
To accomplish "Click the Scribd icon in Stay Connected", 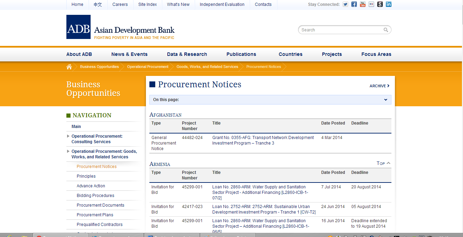I will tap(380, 4).
